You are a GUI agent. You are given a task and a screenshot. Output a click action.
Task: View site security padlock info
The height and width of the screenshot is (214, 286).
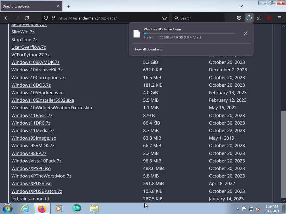click(x=53, y=18)
